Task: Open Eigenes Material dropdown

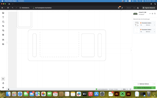Action: point(149,8)
